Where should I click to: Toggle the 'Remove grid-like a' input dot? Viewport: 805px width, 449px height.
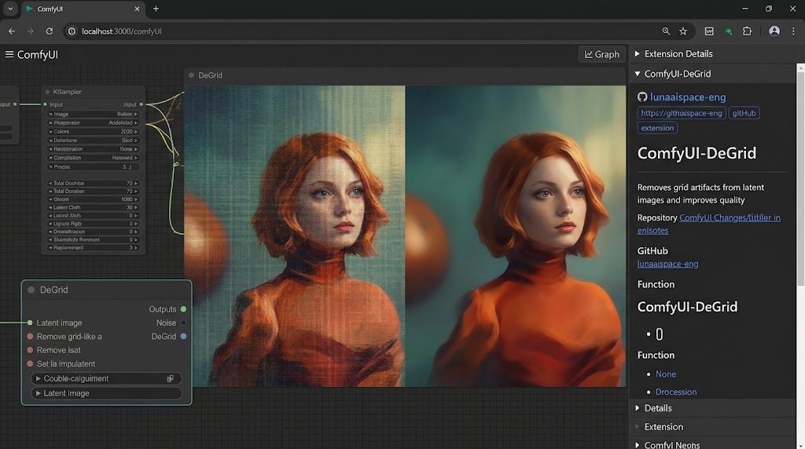point(30,337)
